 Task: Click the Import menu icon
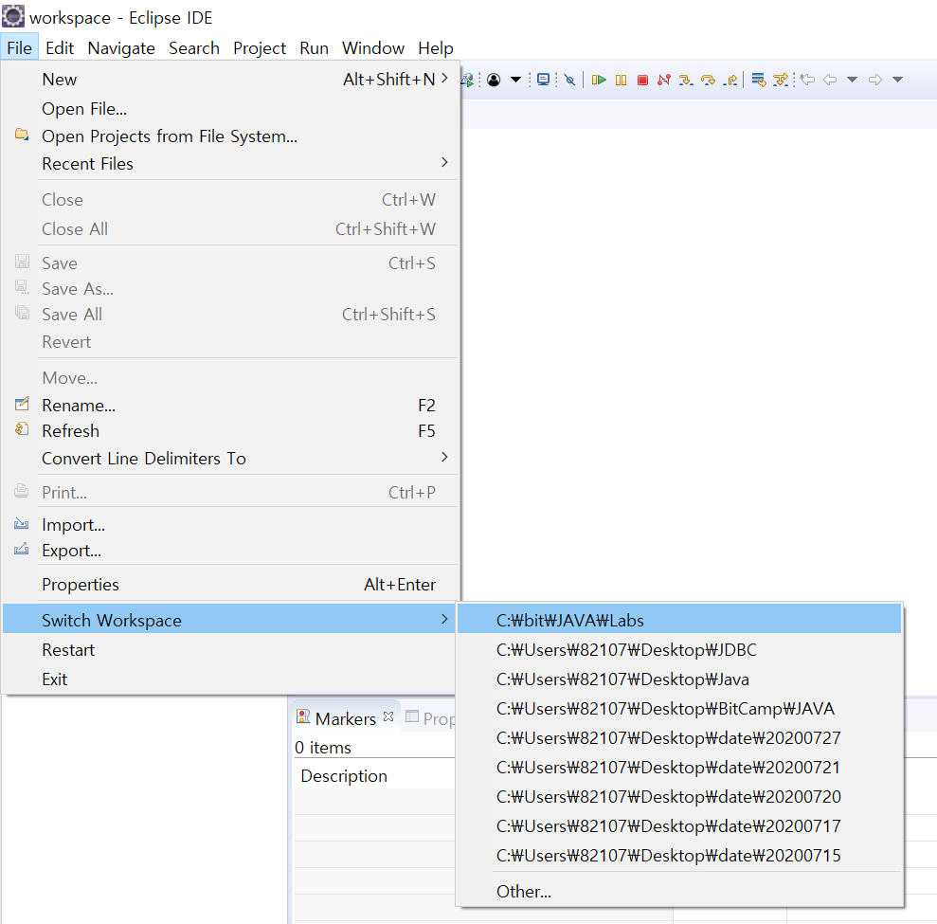click(x=22, y=523)
